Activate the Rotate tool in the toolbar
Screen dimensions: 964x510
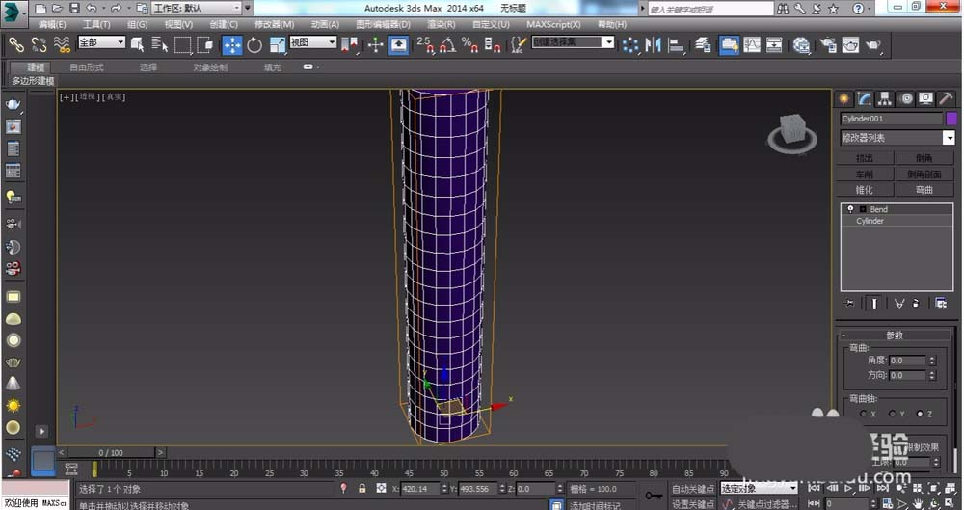tap(254, 44)
